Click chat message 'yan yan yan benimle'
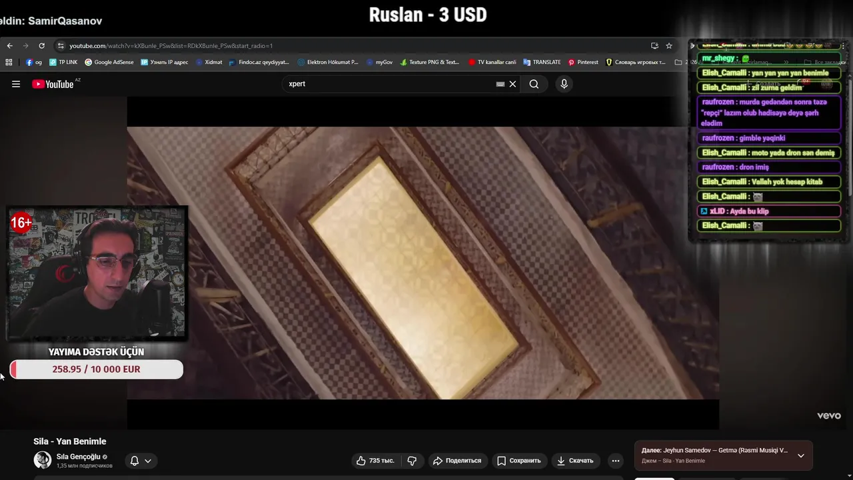This screenshot has height=480, width=853. (x=768, y=73)
